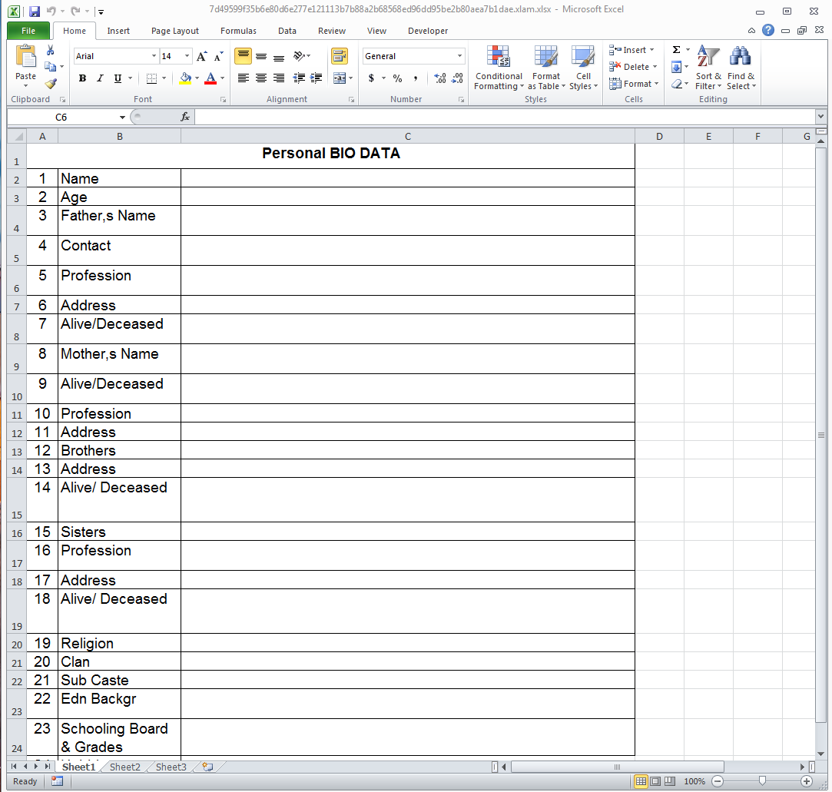The width and height of the screenshot is (832, 792).
Task: Click the Orientation text angle icon
Action: 300,56
